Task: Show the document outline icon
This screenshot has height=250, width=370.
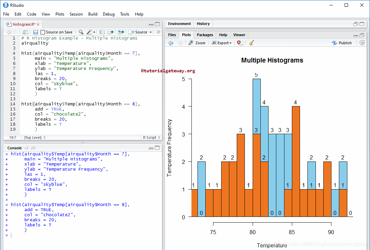Action: tap(158, 32)
